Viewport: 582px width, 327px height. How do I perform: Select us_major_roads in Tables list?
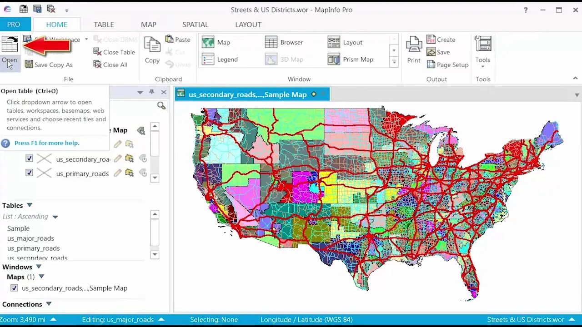30,238
